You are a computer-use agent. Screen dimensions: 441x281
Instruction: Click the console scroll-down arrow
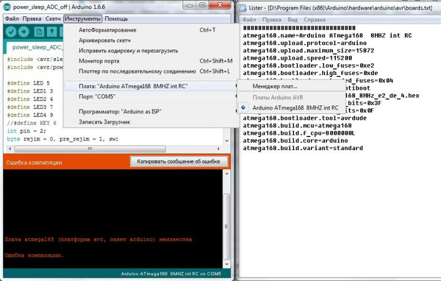coord(227,265)
